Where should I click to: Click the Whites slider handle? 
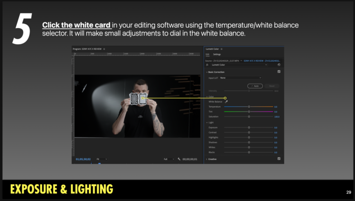point(249,148)
